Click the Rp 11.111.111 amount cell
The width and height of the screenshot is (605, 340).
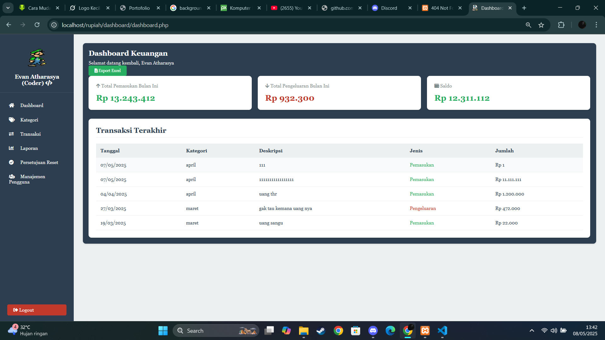pyautogui.click(x=508, y=179)
